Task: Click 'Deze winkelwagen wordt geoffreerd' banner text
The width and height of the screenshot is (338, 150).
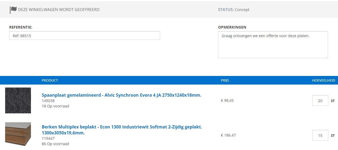Action: (59, 10)
